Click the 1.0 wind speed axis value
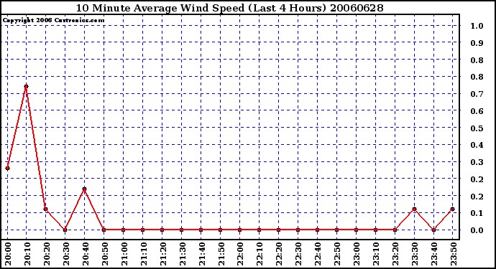The width and height of the screenshot is (496, 269). point(477,26)
